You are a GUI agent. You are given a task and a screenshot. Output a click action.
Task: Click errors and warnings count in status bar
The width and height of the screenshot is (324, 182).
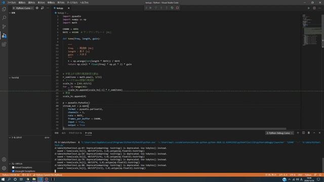(x=26, y=175)
